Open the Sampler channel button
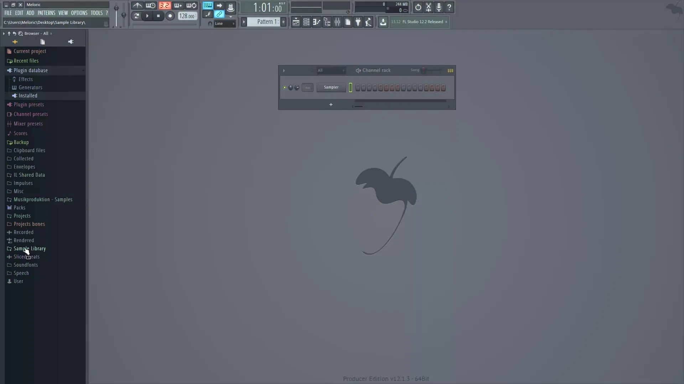 click(x=331, y=87)
